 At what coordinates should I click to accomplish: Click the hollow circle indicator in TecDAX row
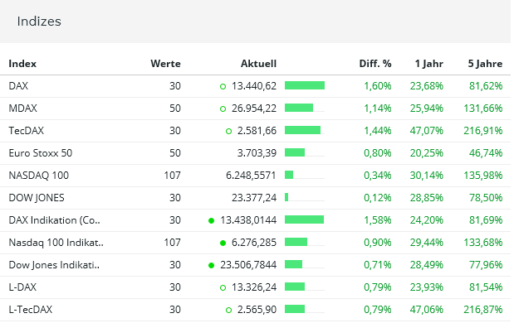[229, 132]
